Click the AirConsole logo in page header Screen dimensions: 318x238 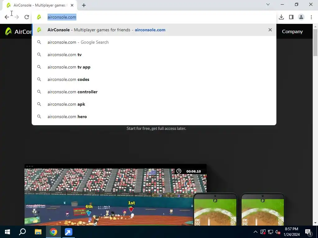click(18, 31)
